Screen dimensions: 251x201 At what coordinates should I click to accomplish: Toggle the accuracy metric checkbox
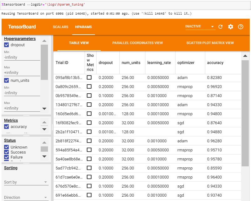(6, 127)
